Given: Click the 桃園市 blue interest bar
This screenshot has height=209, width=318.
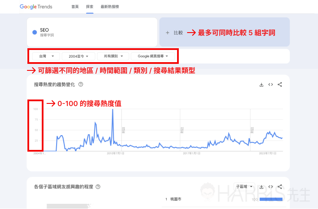Looking at the screenshot, I should tap(271, 199).
